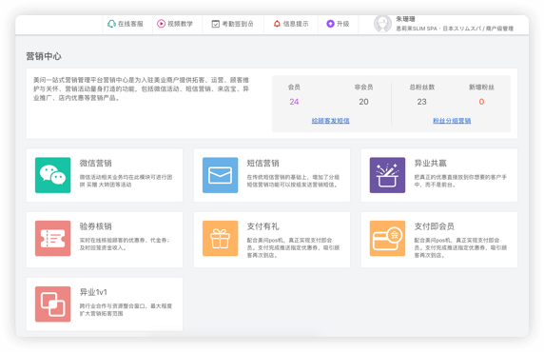
Task: Click the 新增粉丝 label in stats panel
Action: pyautogui.click(x=481, y=88)
